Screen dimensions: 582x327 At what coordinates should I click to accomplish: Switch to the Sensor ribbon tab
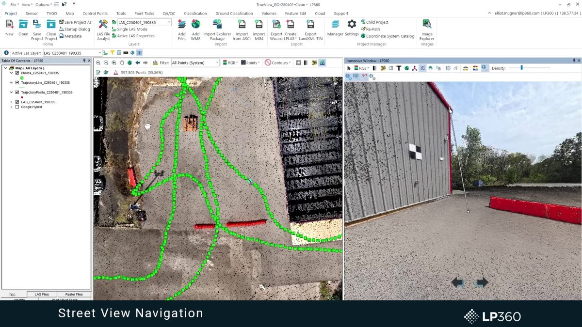tap(32, 14)
